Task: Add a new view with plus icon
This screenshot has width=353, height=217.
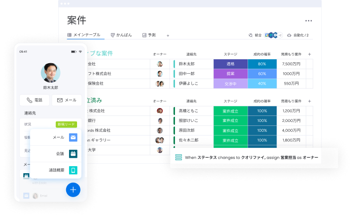Action: (x=168, y=35)
